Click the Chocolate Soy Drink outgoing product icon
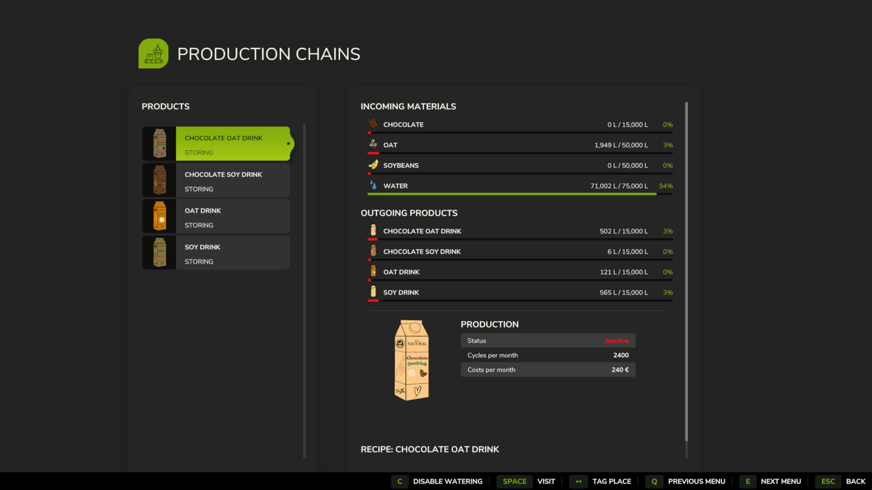The width and height of the screenshot is (872, 490). tap(373, 251)
